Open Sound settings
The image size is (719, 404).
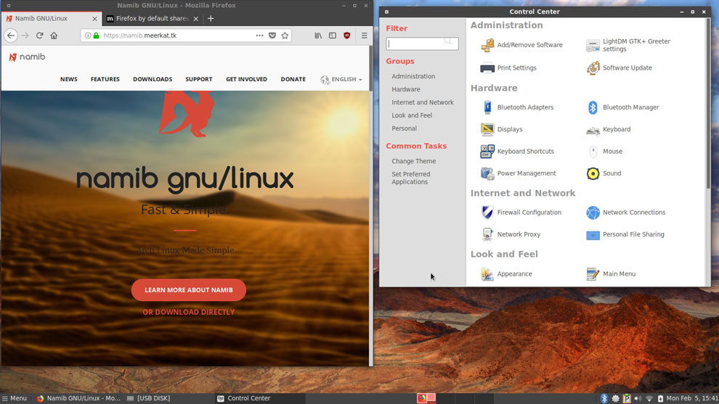[x=604, y=173]
